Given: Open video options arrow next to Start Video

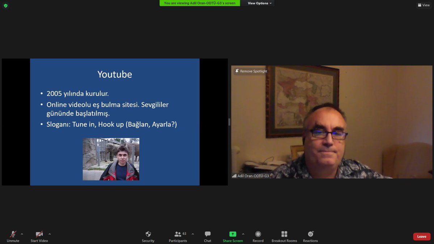Looking at the screenshot, I should coord(50,234).
